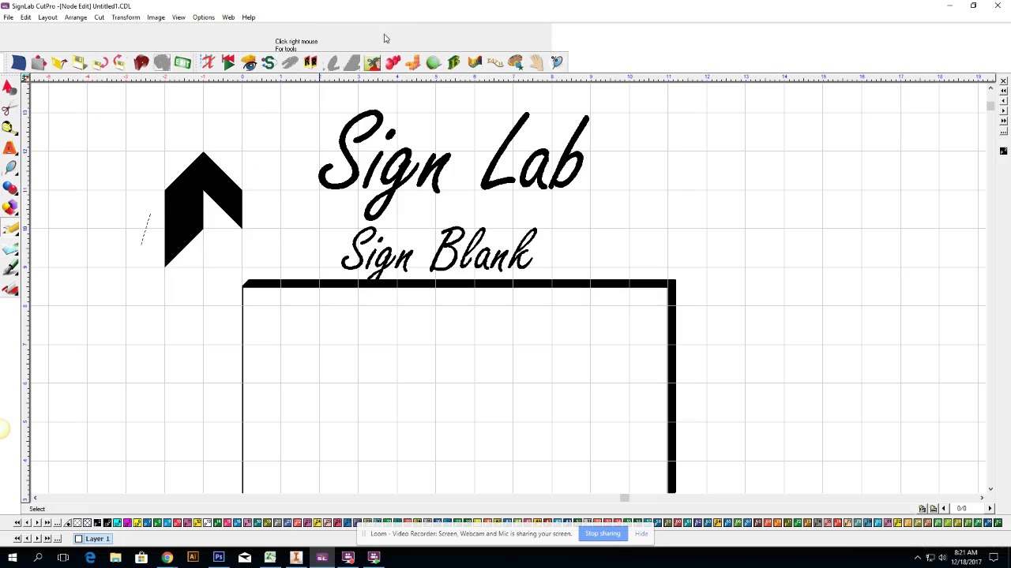Click the horizontal scrollbar right arrow

click(982, 498)
